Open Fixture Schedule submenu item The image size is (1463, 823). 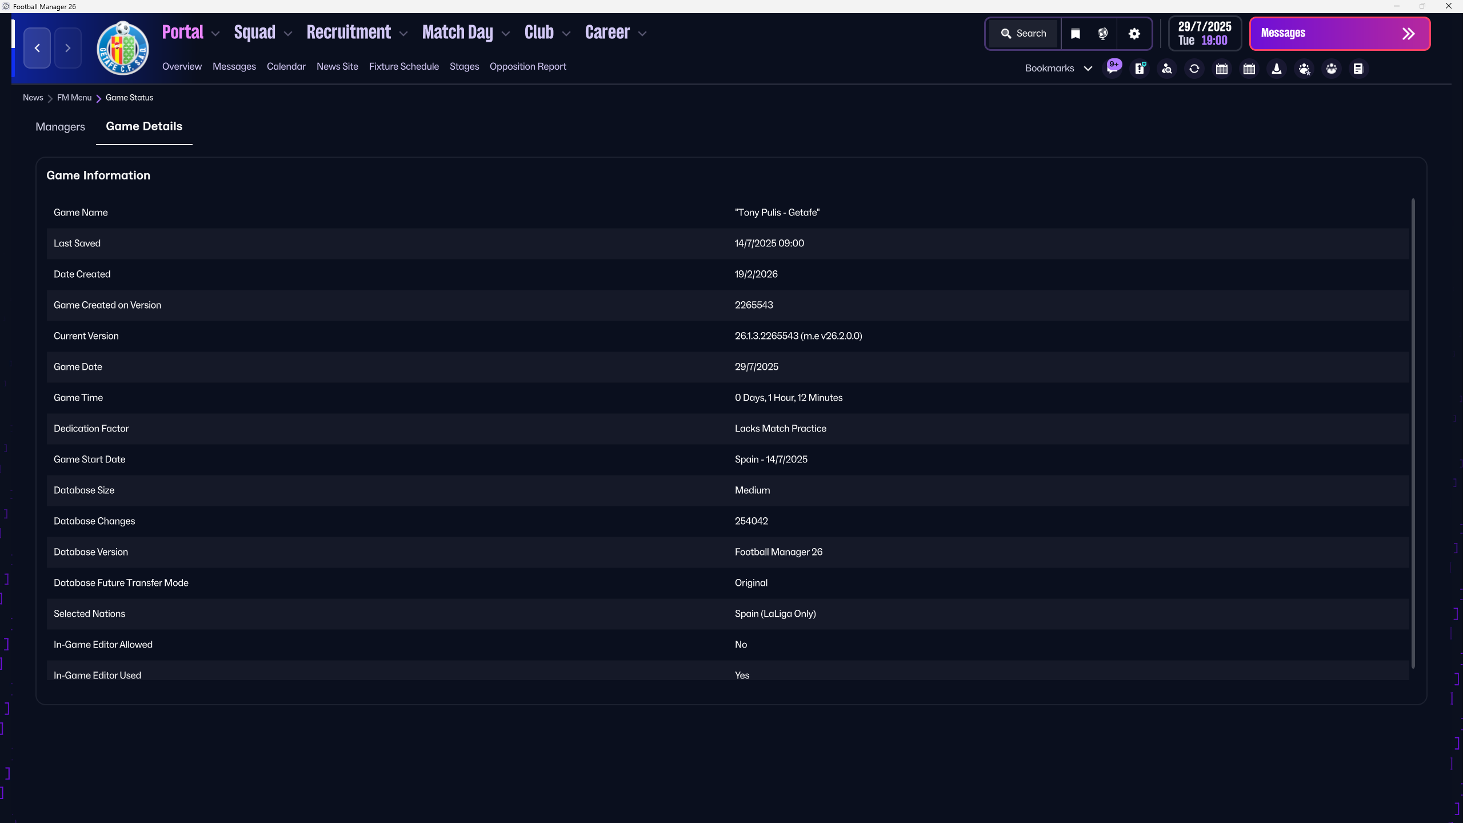click(x=403, y=66)
